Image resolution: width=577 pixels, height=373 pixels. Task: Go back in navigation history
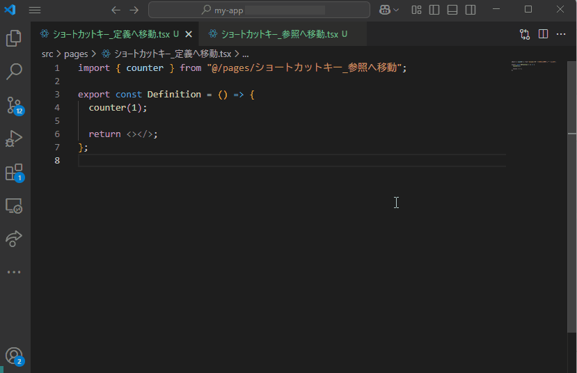pos(116,10)
